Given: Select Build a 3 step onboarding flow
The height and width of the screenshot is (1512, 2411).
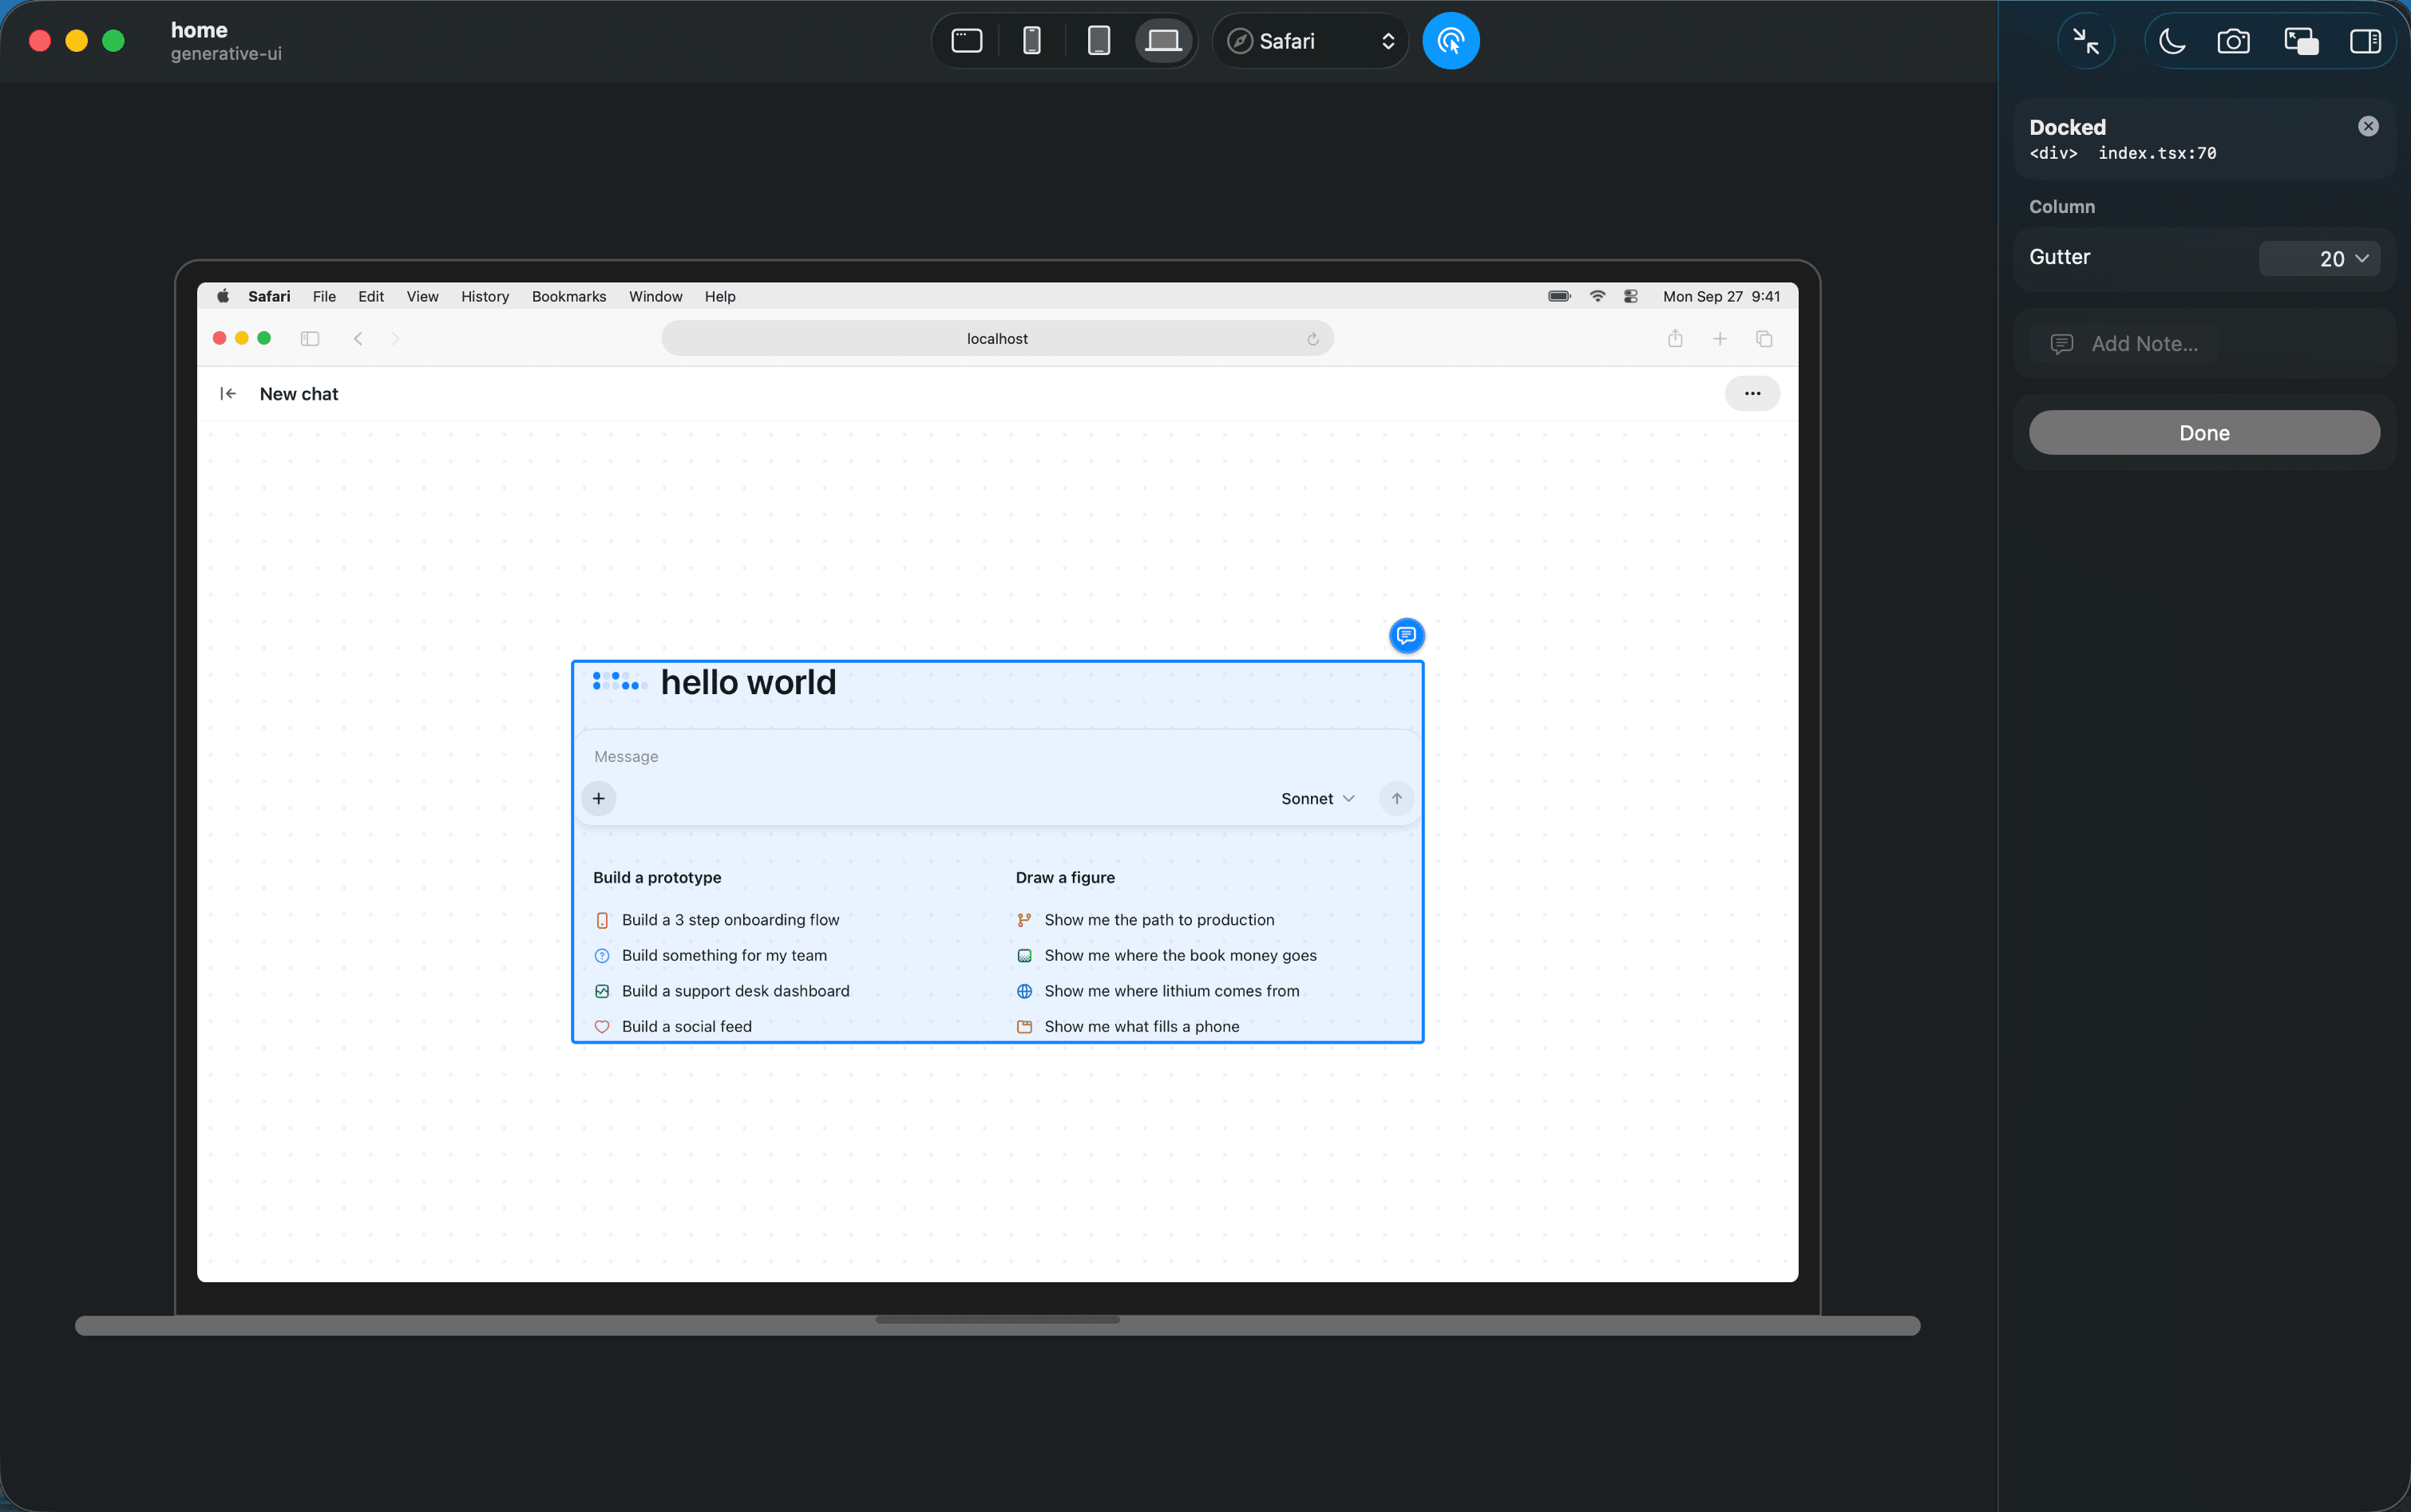Looking at the screenshot, I should 717,920.
